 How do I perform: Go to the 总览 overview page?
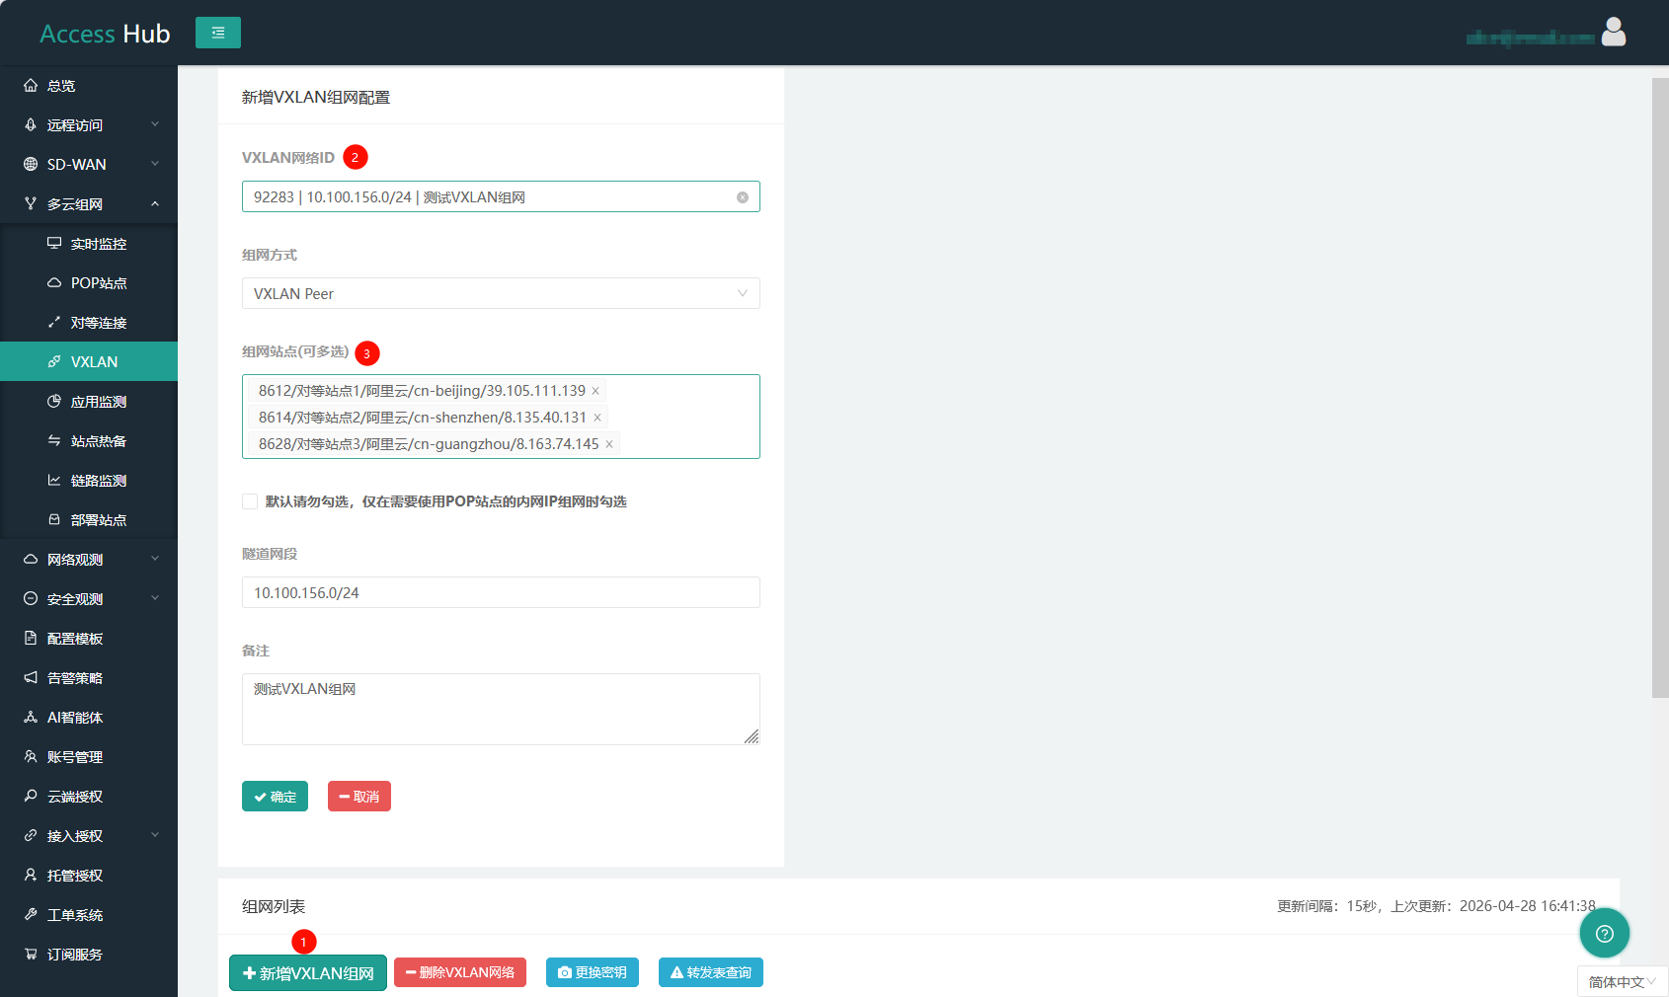(x=89, y=86)
